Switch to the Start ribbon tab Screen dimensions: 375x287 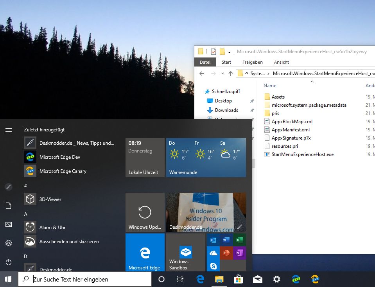click(x=226, y=62)
